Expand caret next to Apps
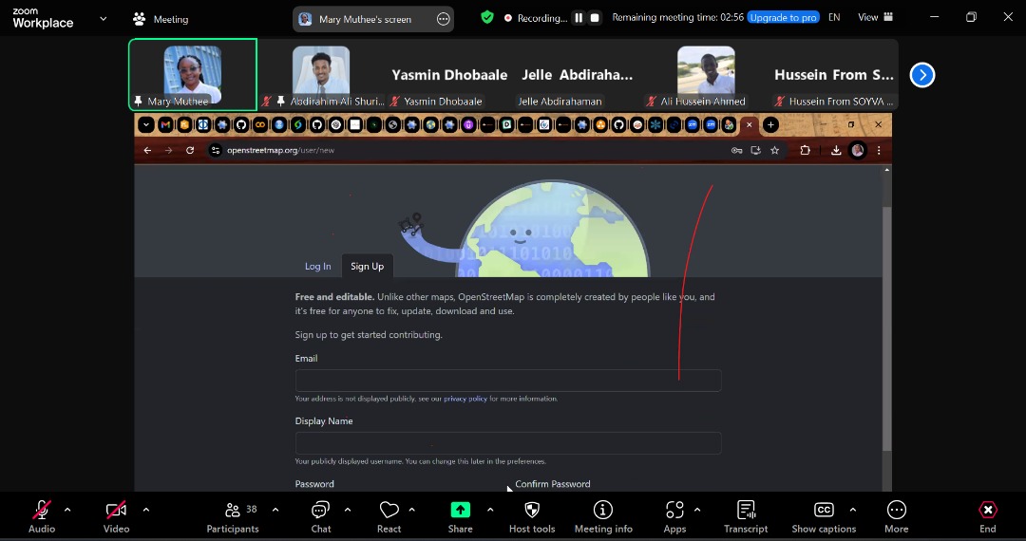 point(697,510)
